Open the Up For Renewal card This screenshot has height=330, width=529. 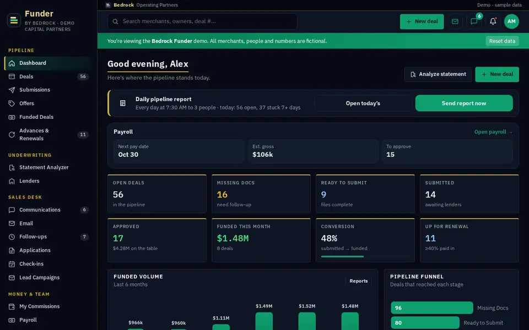[x=469, y=240]
